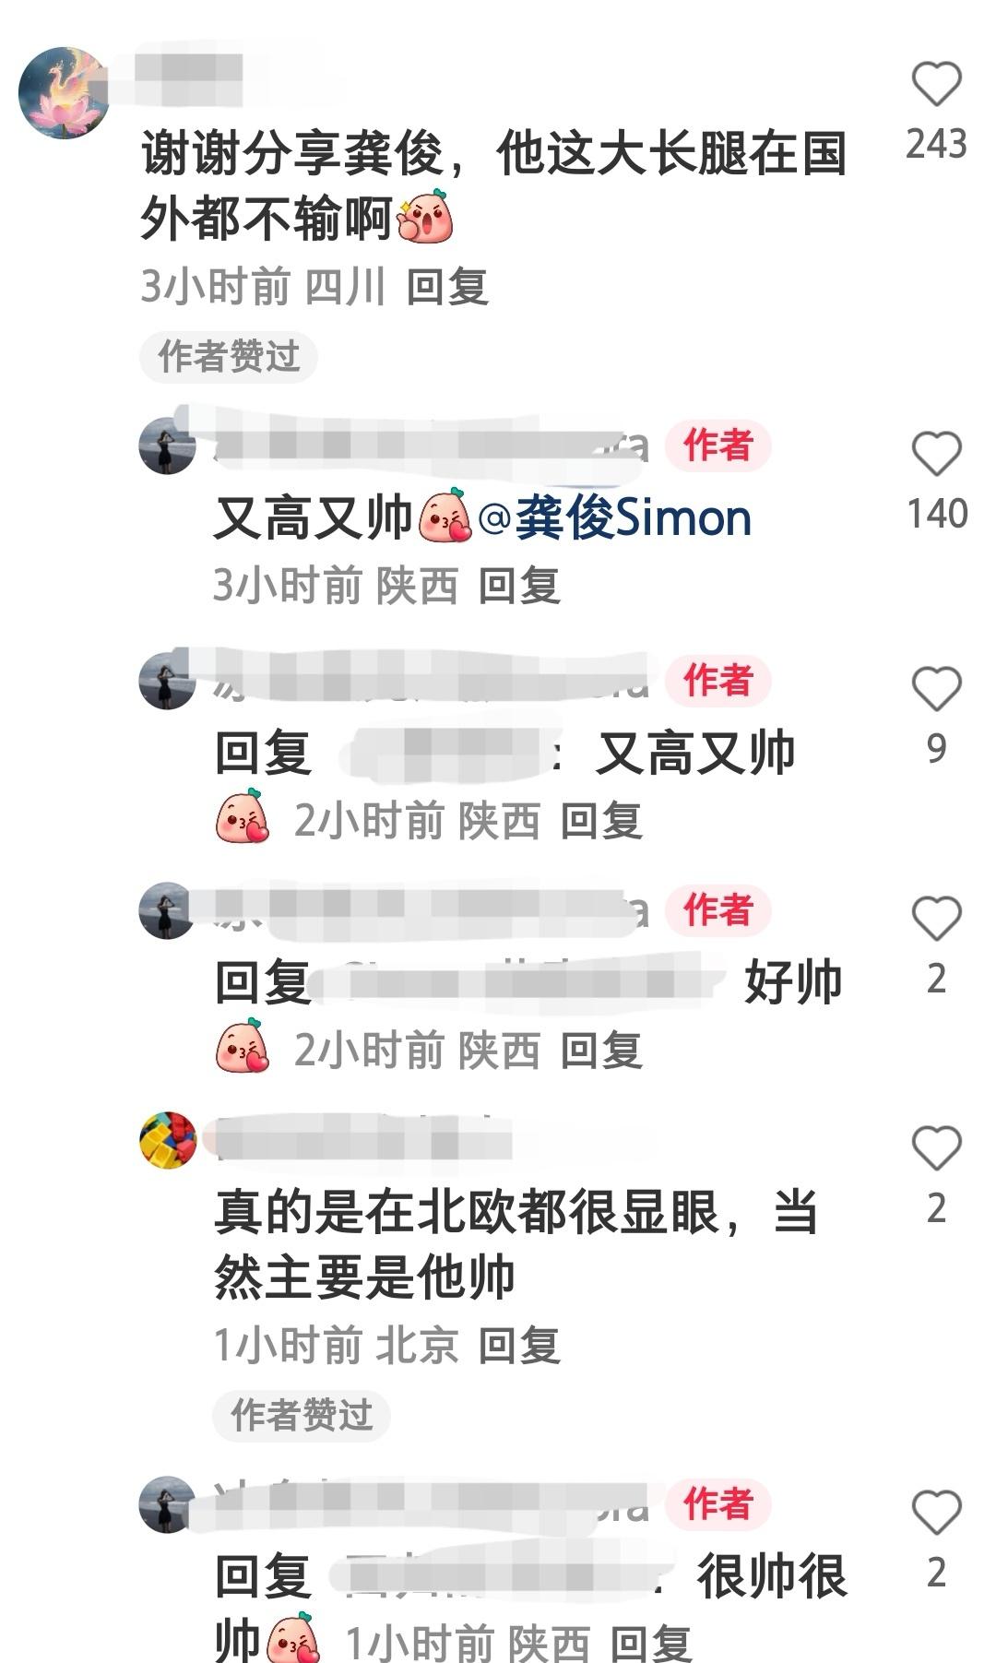The height and width of the screenshot is (1663, 1008).
Task: Tap the 作者赞过 tag under first comment
Action: pos(229,357)
